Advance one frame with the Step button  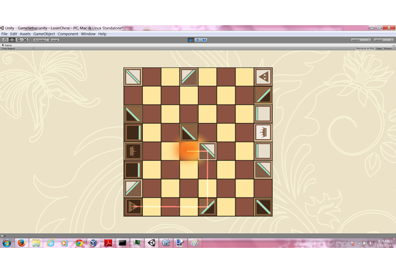204,40
